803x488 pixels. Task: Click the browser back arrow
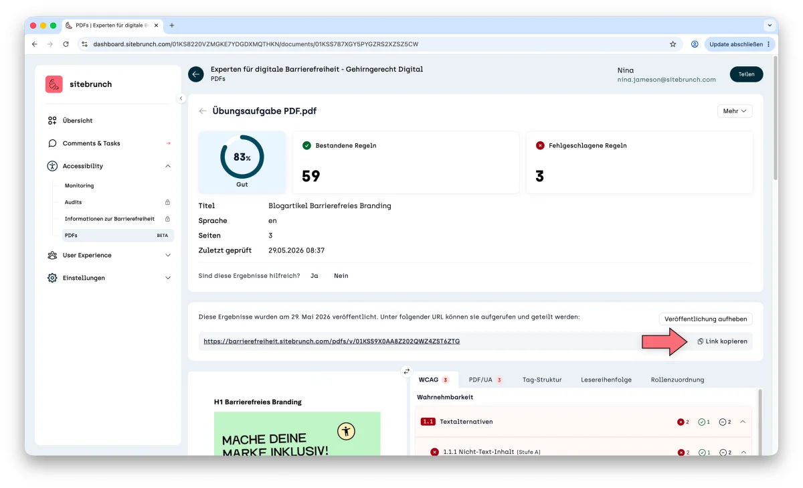pos(35,44)
